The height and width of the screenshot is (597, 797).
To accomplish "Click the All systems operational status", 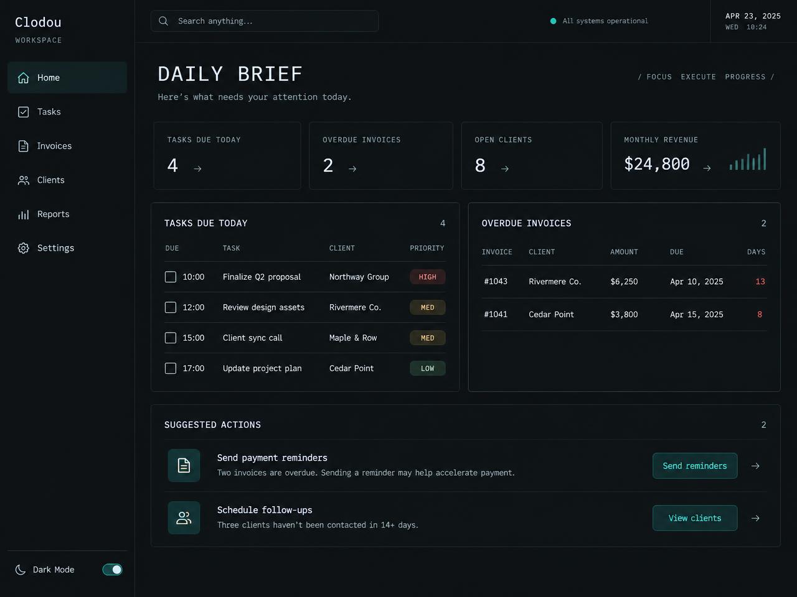I will 599,21.
